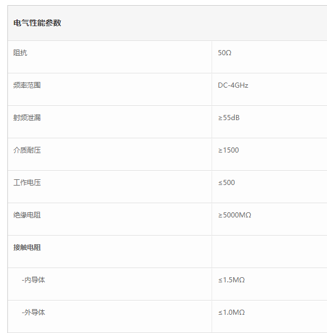Select the 工作电压 row label
This screenshot has height=333, width=327.
(27, 183)
